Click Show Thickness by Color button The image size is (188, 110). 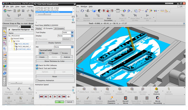(x=54, y=61)
